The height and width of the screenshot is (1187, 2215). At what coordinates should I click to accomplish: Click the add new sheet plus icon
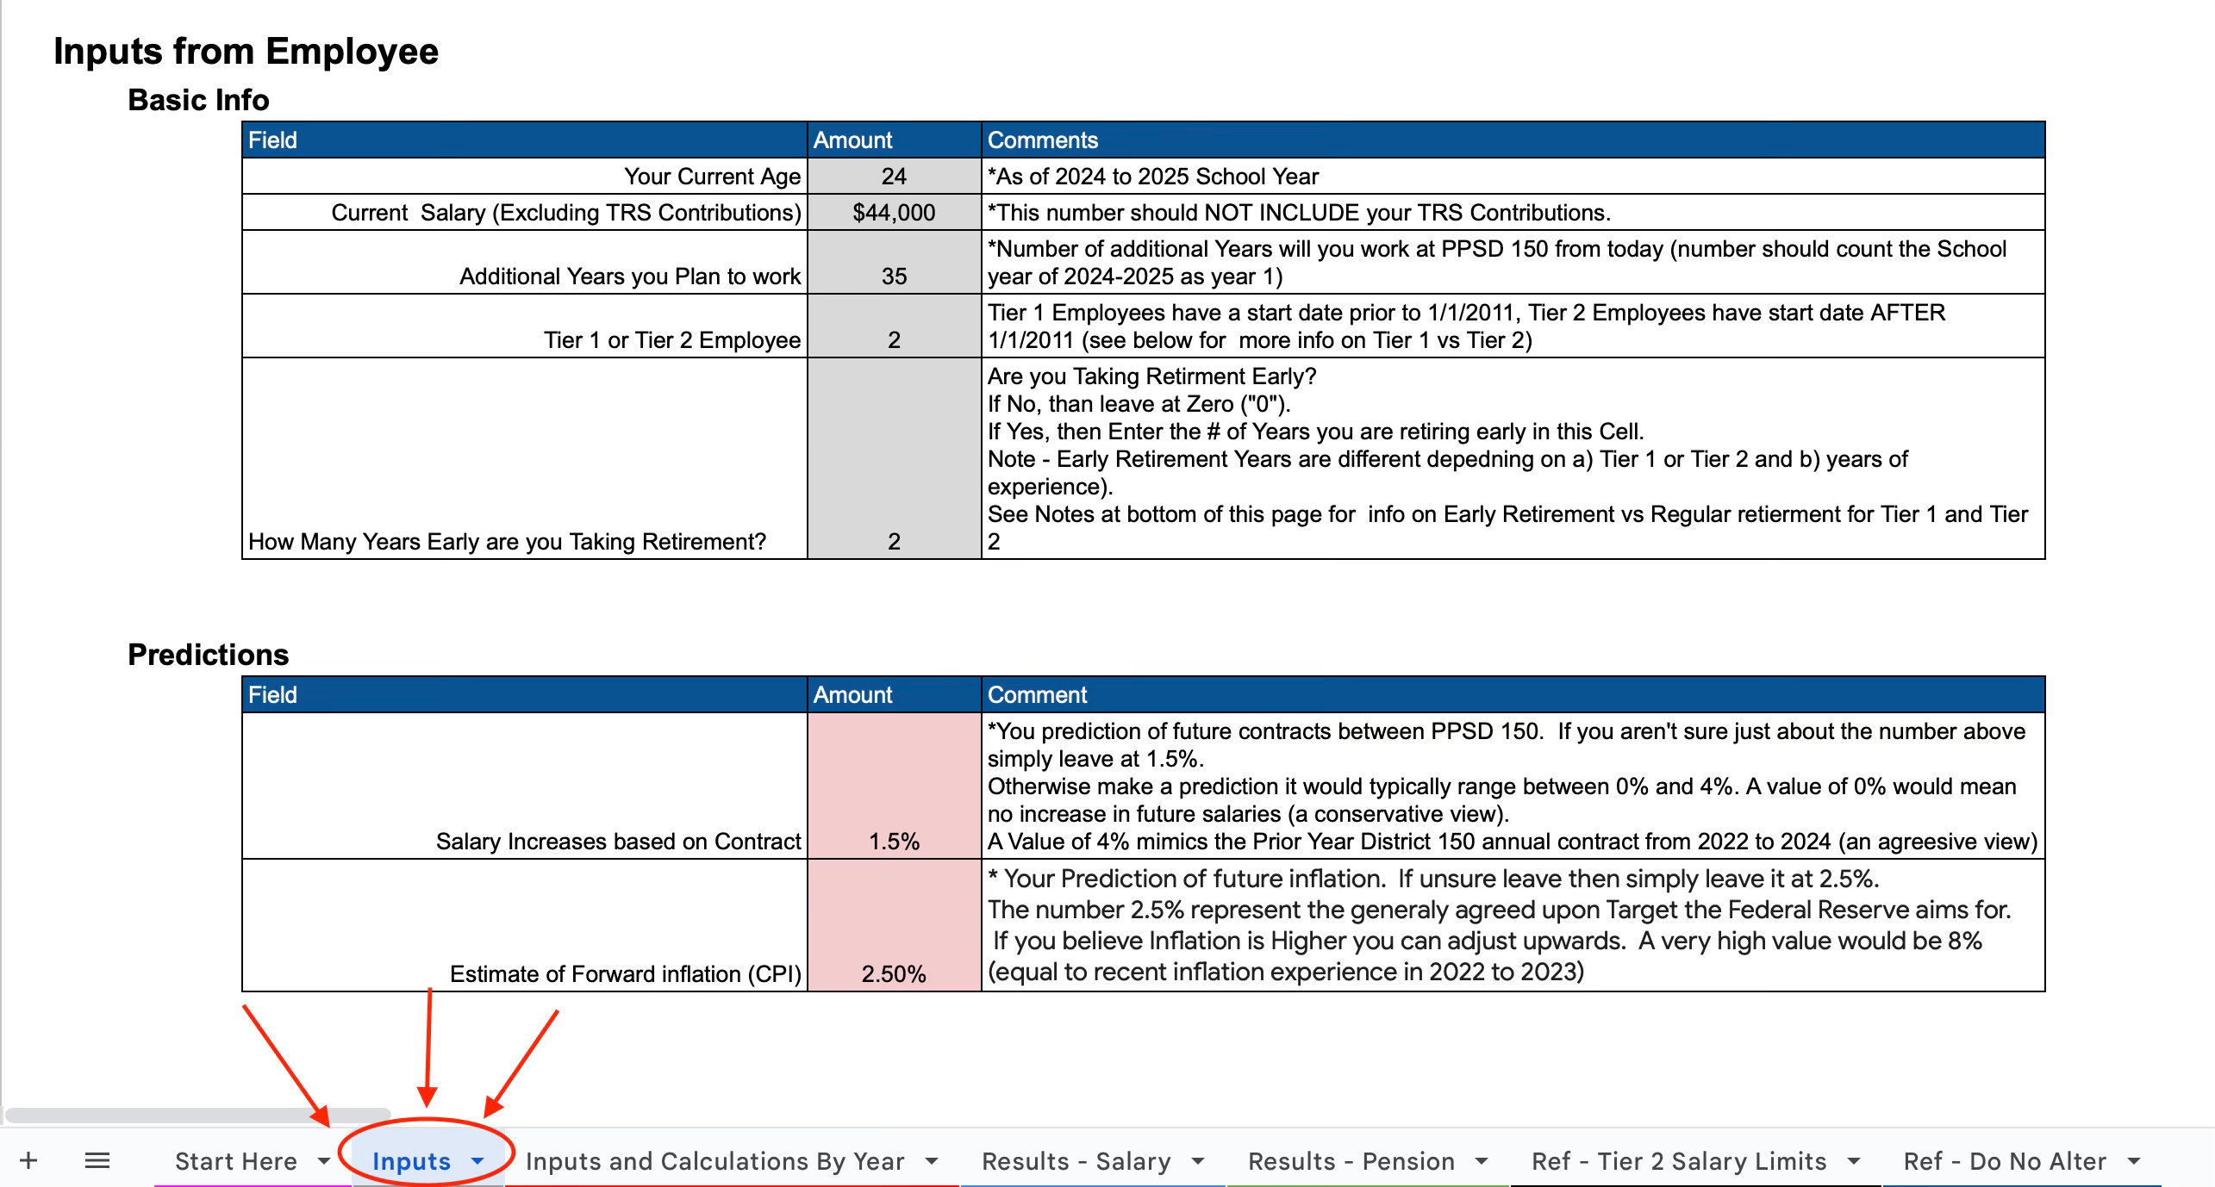coord(28,1160)
